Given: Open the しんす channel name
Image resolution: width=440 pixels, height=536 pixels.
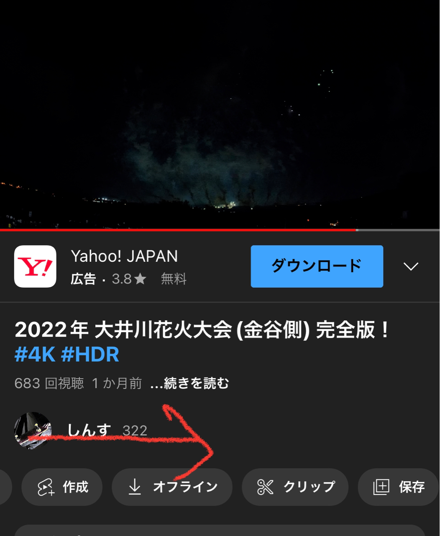Looking at the screenshot, I should [89, 430].
